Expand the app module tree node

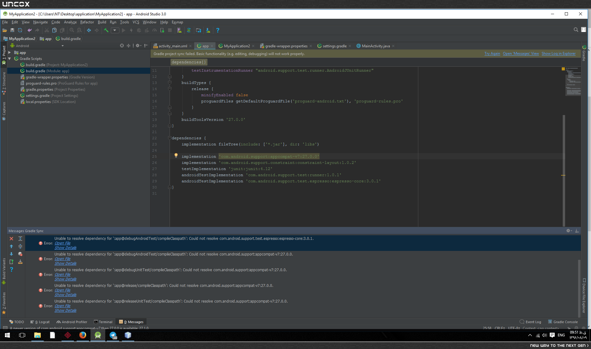[10, 53]
